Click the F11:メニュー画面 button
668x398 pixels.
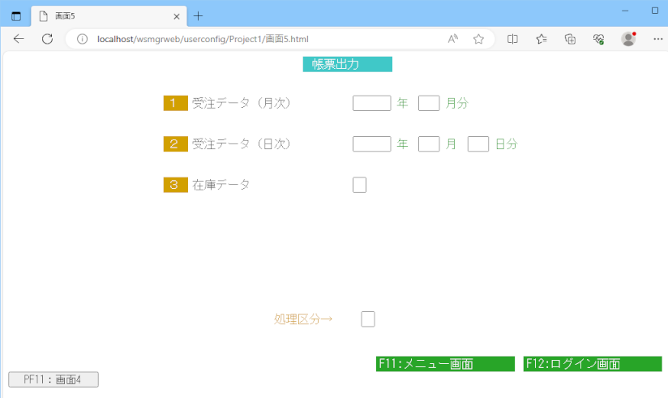tap(445, 364)
